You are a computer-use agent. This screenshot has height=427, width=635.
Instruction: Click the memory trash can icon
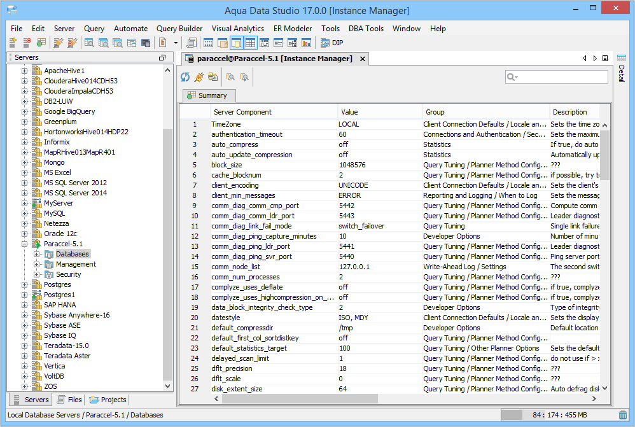tap(623, 415)
